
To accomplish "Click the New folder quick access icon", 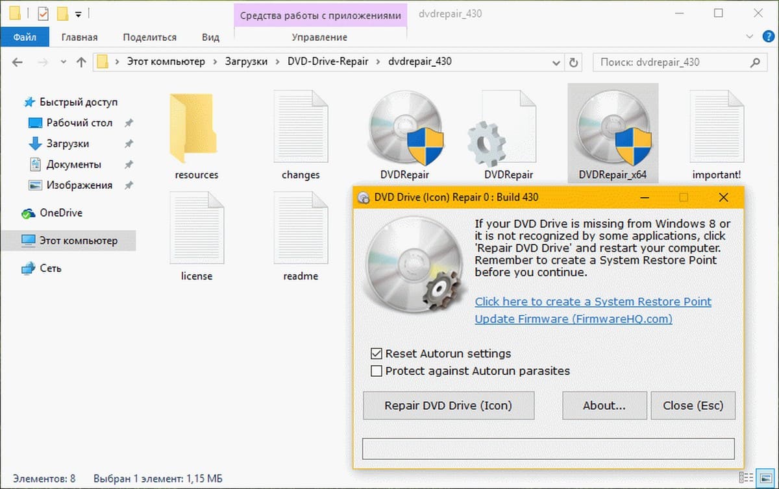I will (62, 13).
